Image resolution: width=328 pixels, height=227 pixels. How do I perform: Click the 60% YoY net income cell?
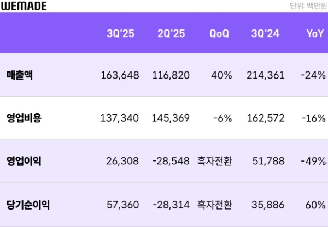(x=316, y=205)
